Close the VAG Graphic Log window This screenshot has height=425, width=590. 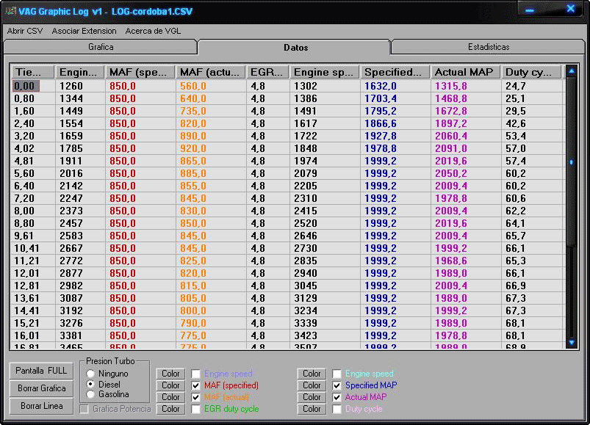[570, 9]
